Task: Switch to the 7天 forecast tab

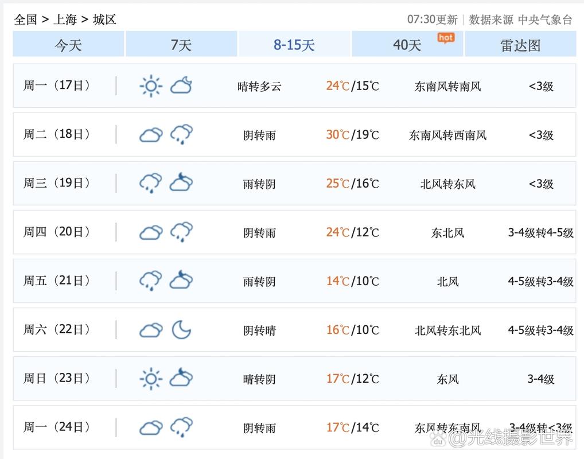Action: (181, 45)
